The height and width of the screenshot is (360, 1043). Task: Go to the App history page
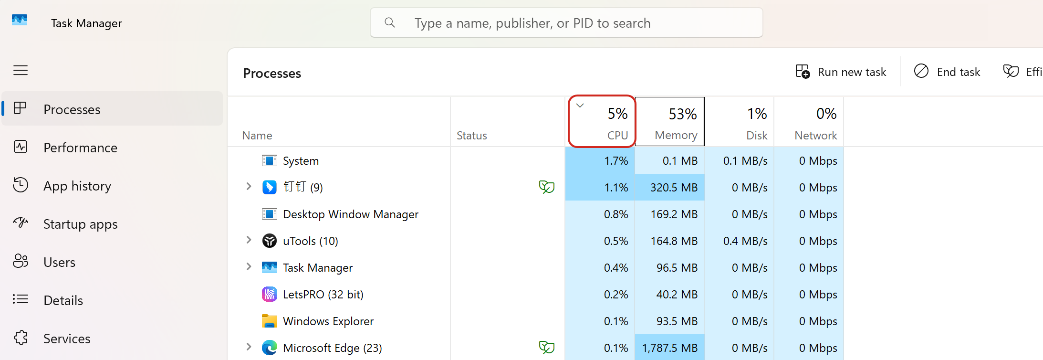(x=77, y=186)
